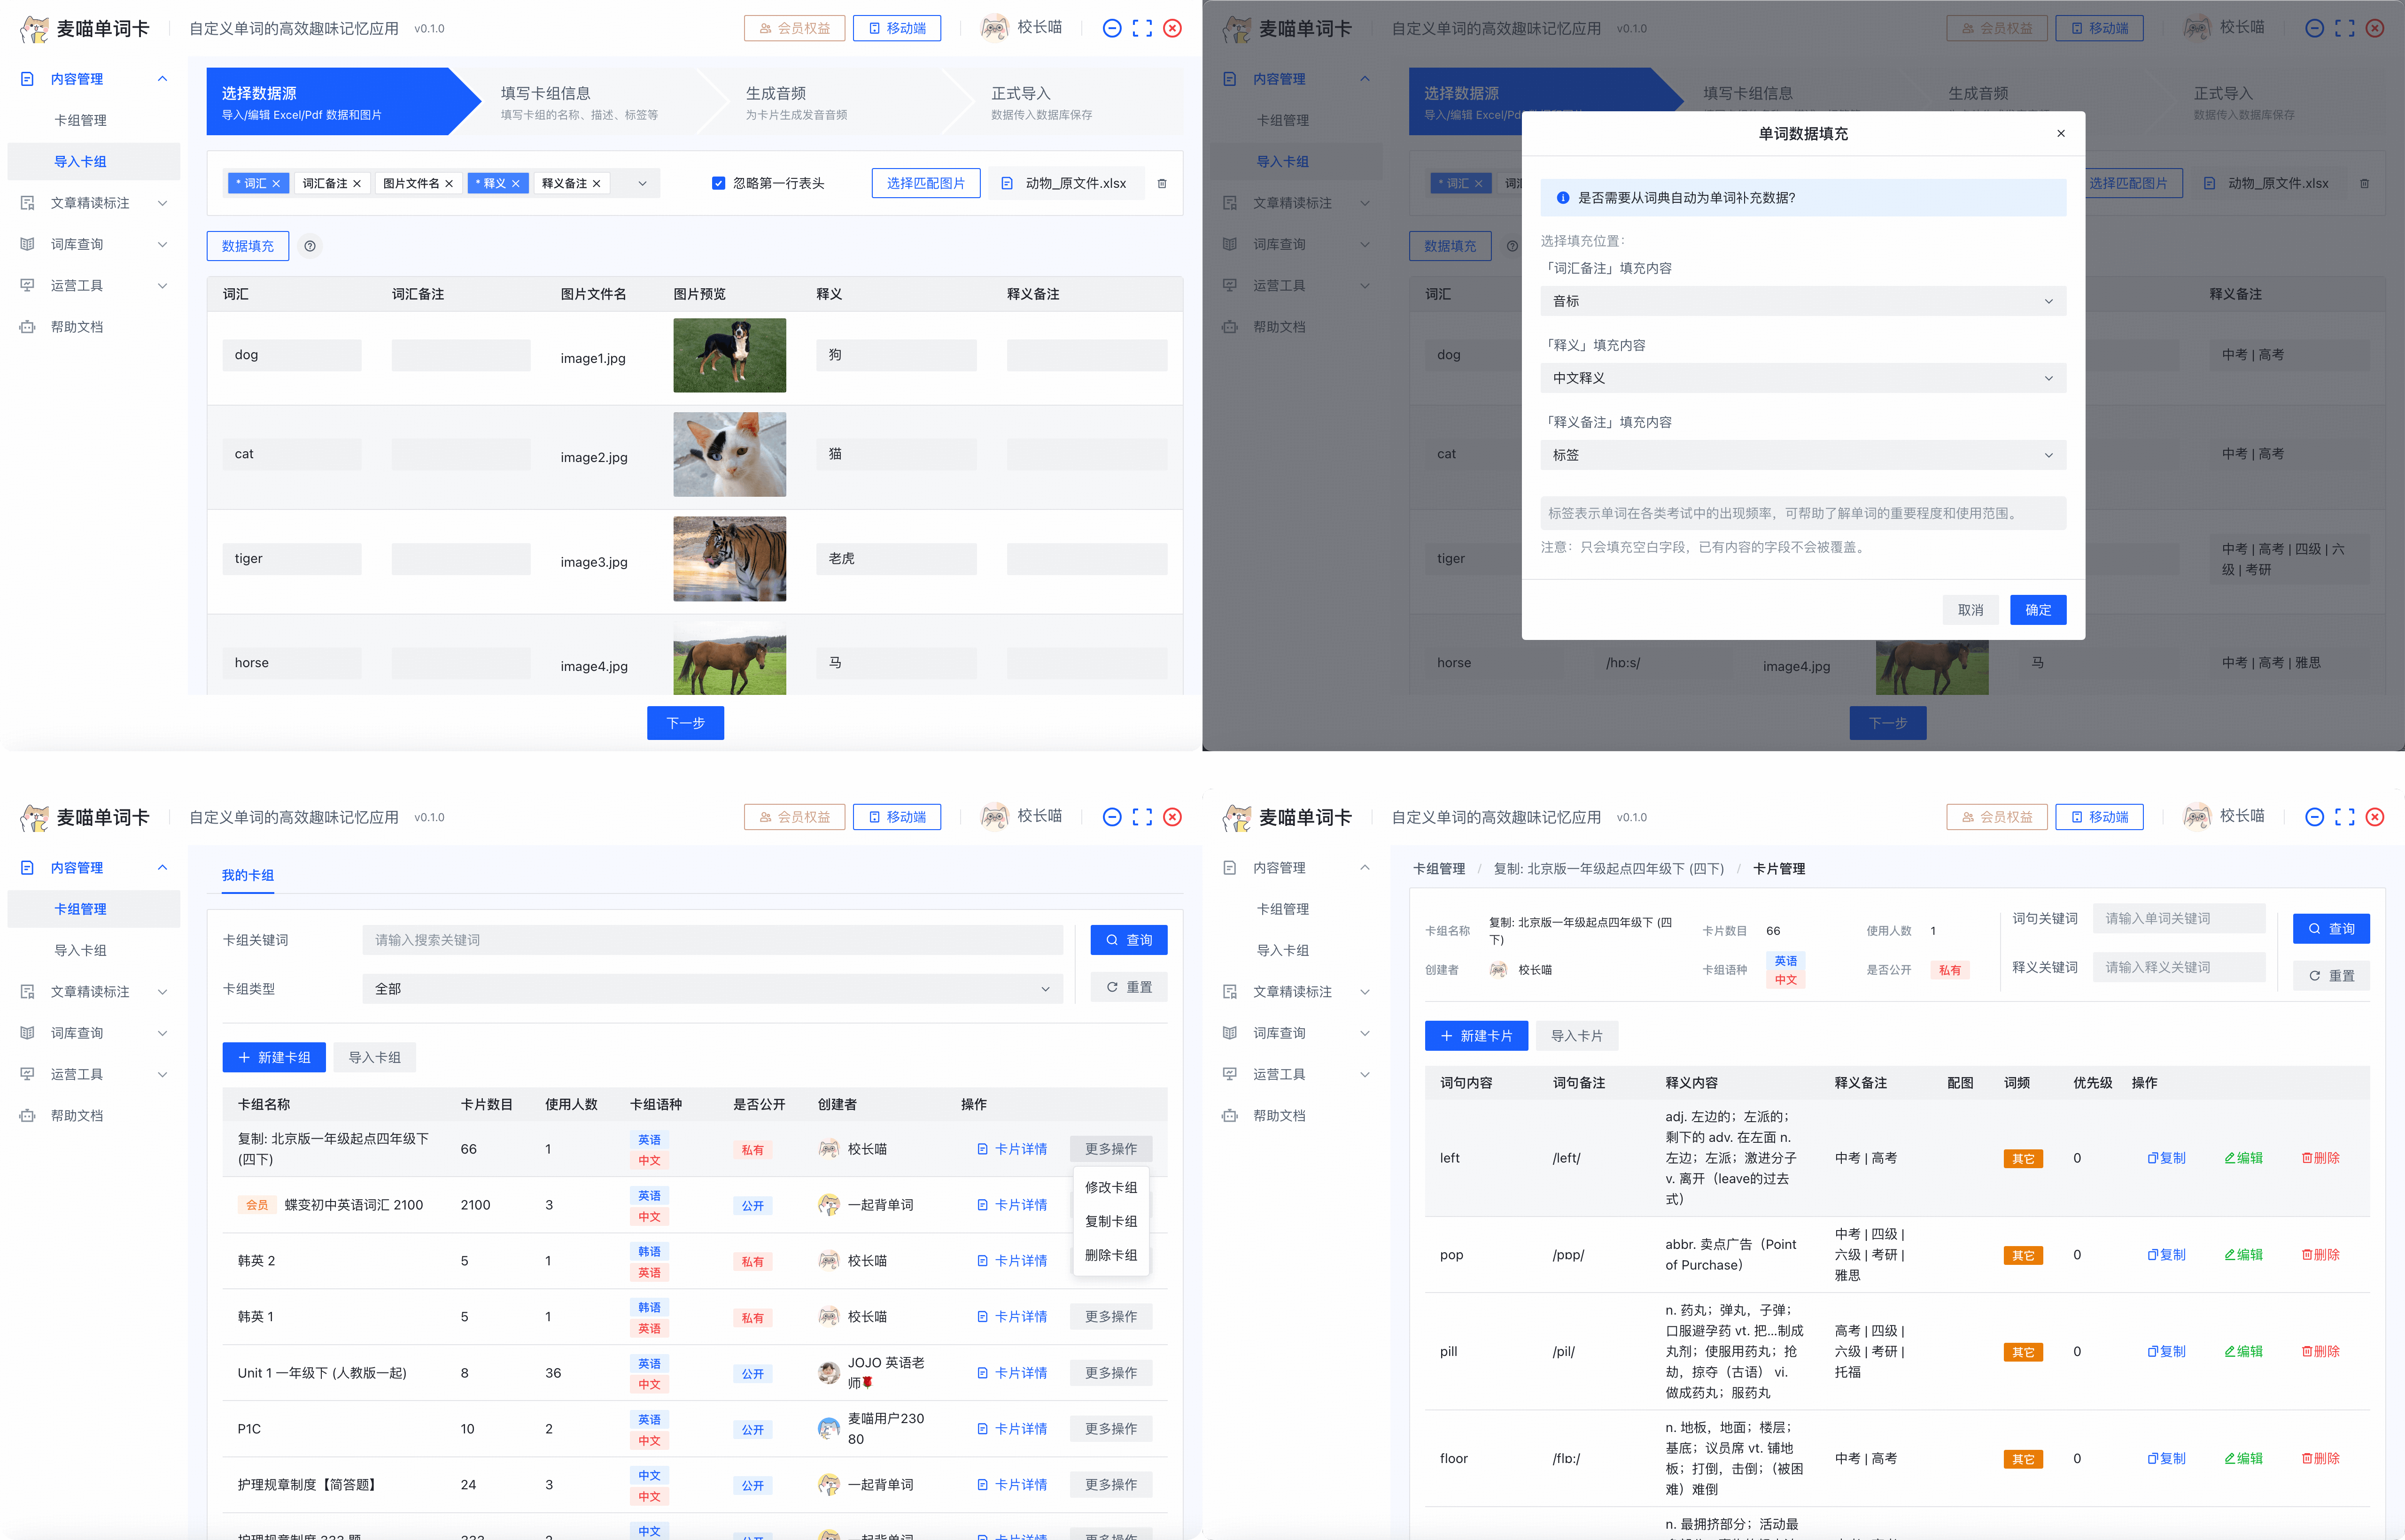Toggle the 忽略第一行表头 checkbox

pyautogui.click(x=718, y=184)
